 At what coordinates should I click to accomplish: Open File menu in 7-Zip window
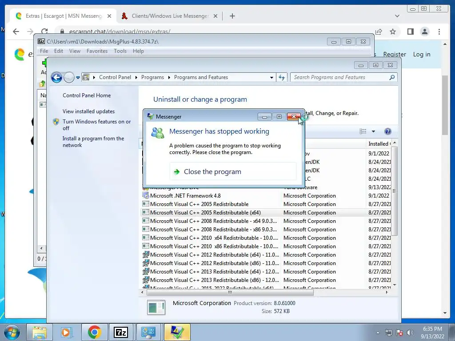tap(44, 51)
